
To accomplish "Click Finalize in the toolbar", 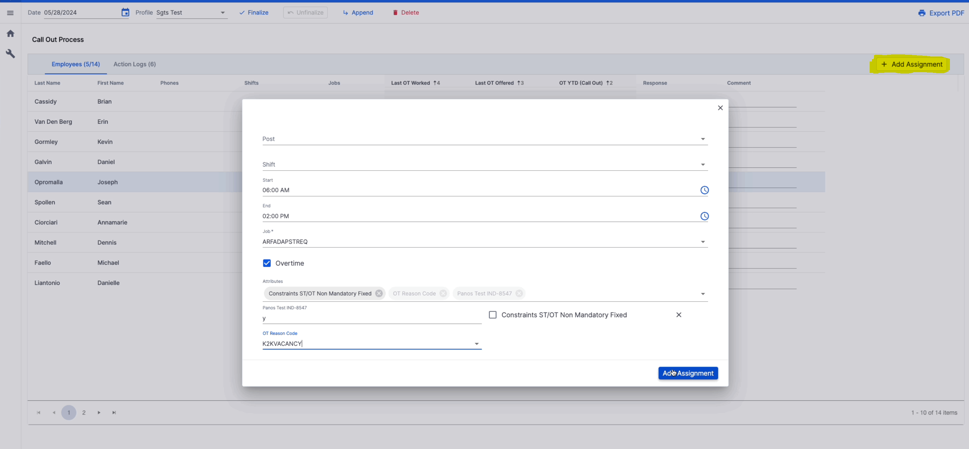I will point(254,13).
